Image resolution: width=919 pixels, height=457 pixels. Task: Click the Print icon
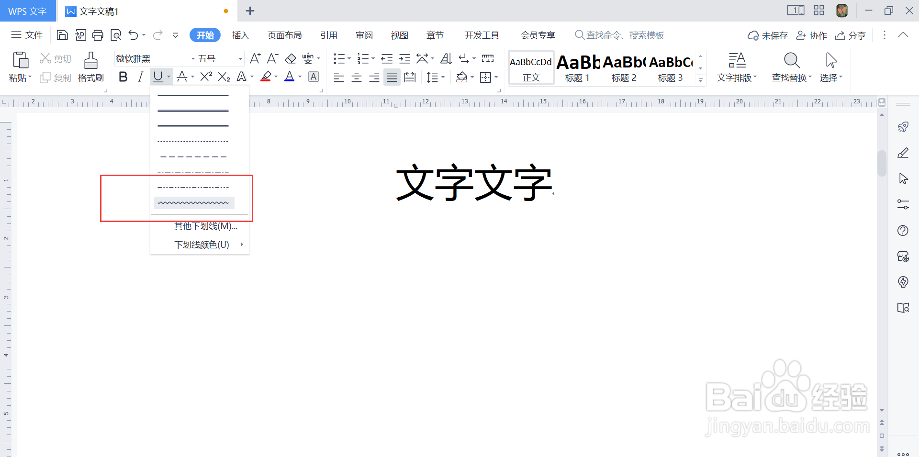[x=98, y=35]
